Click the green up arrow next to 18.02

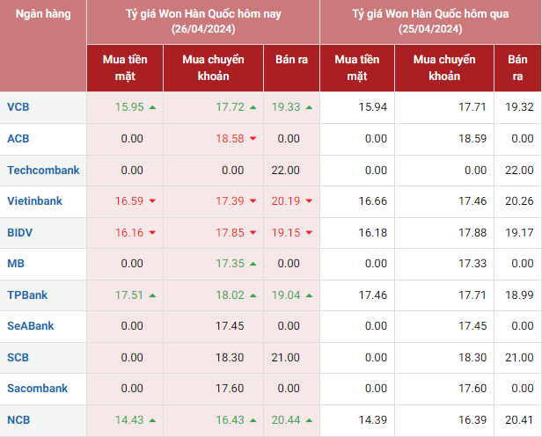point(253,295)
